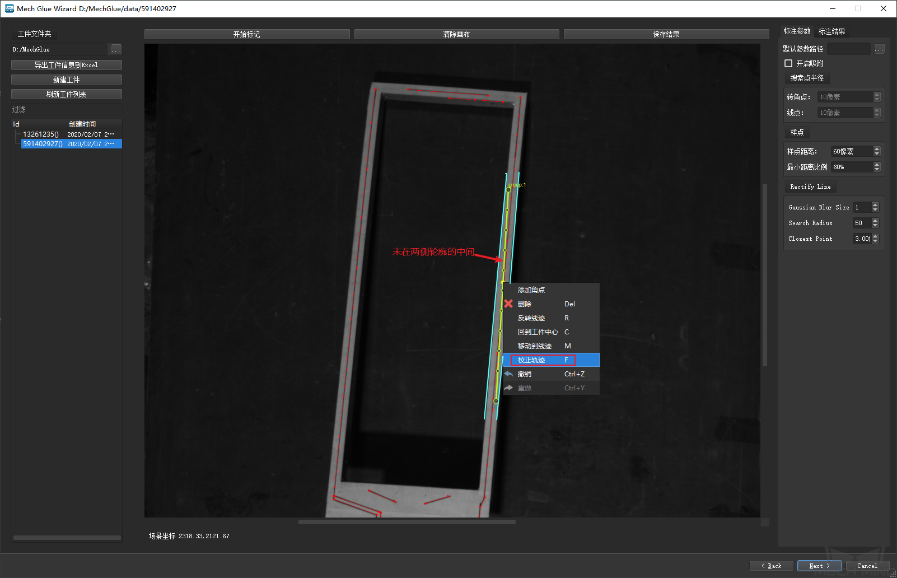Browse default parameter path with ... button

pos(880,49)
